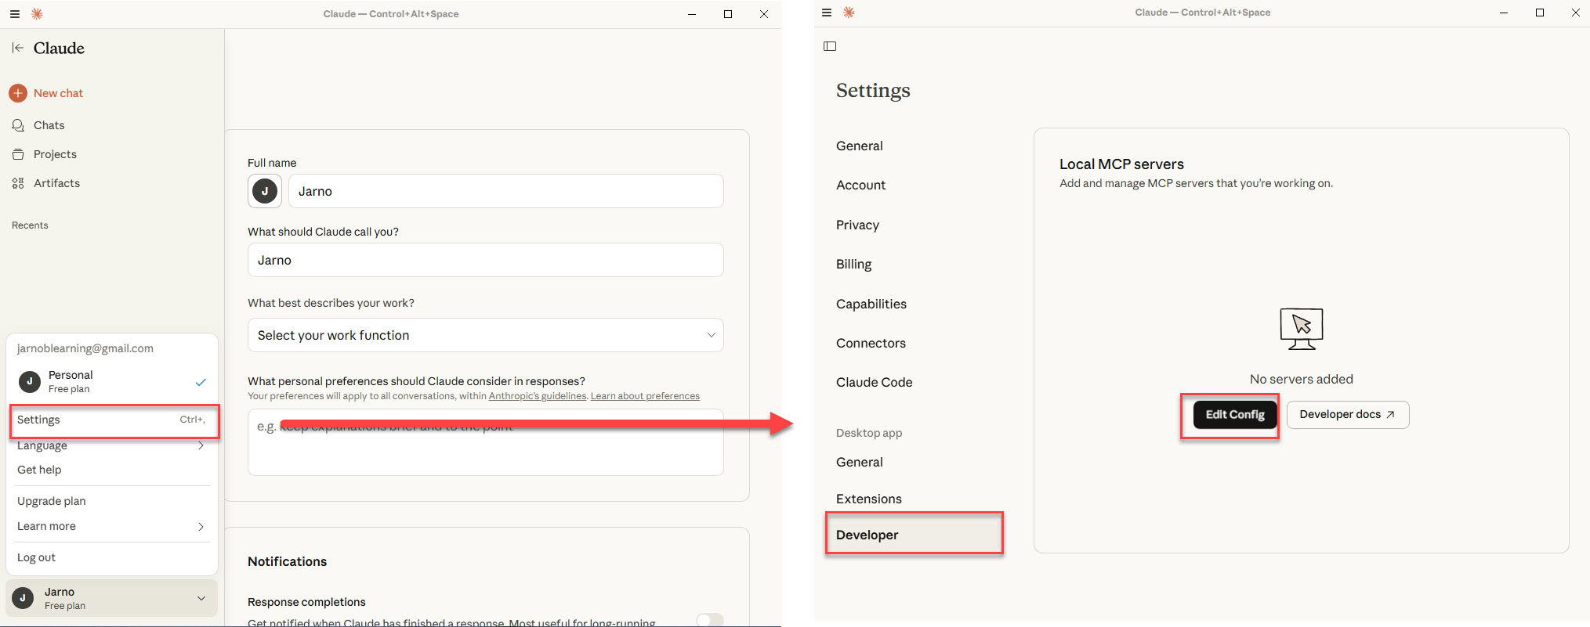Click the New chat plus icon
This screenshot has height=627, width=1590.
[18, 93]
